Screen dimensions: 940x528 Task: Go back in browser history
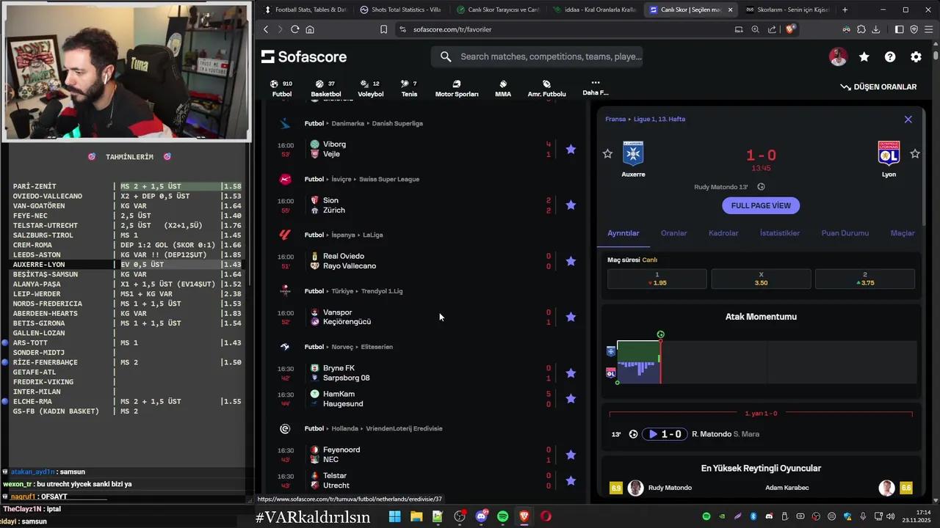pyautogui.click(x=266, y=29)
